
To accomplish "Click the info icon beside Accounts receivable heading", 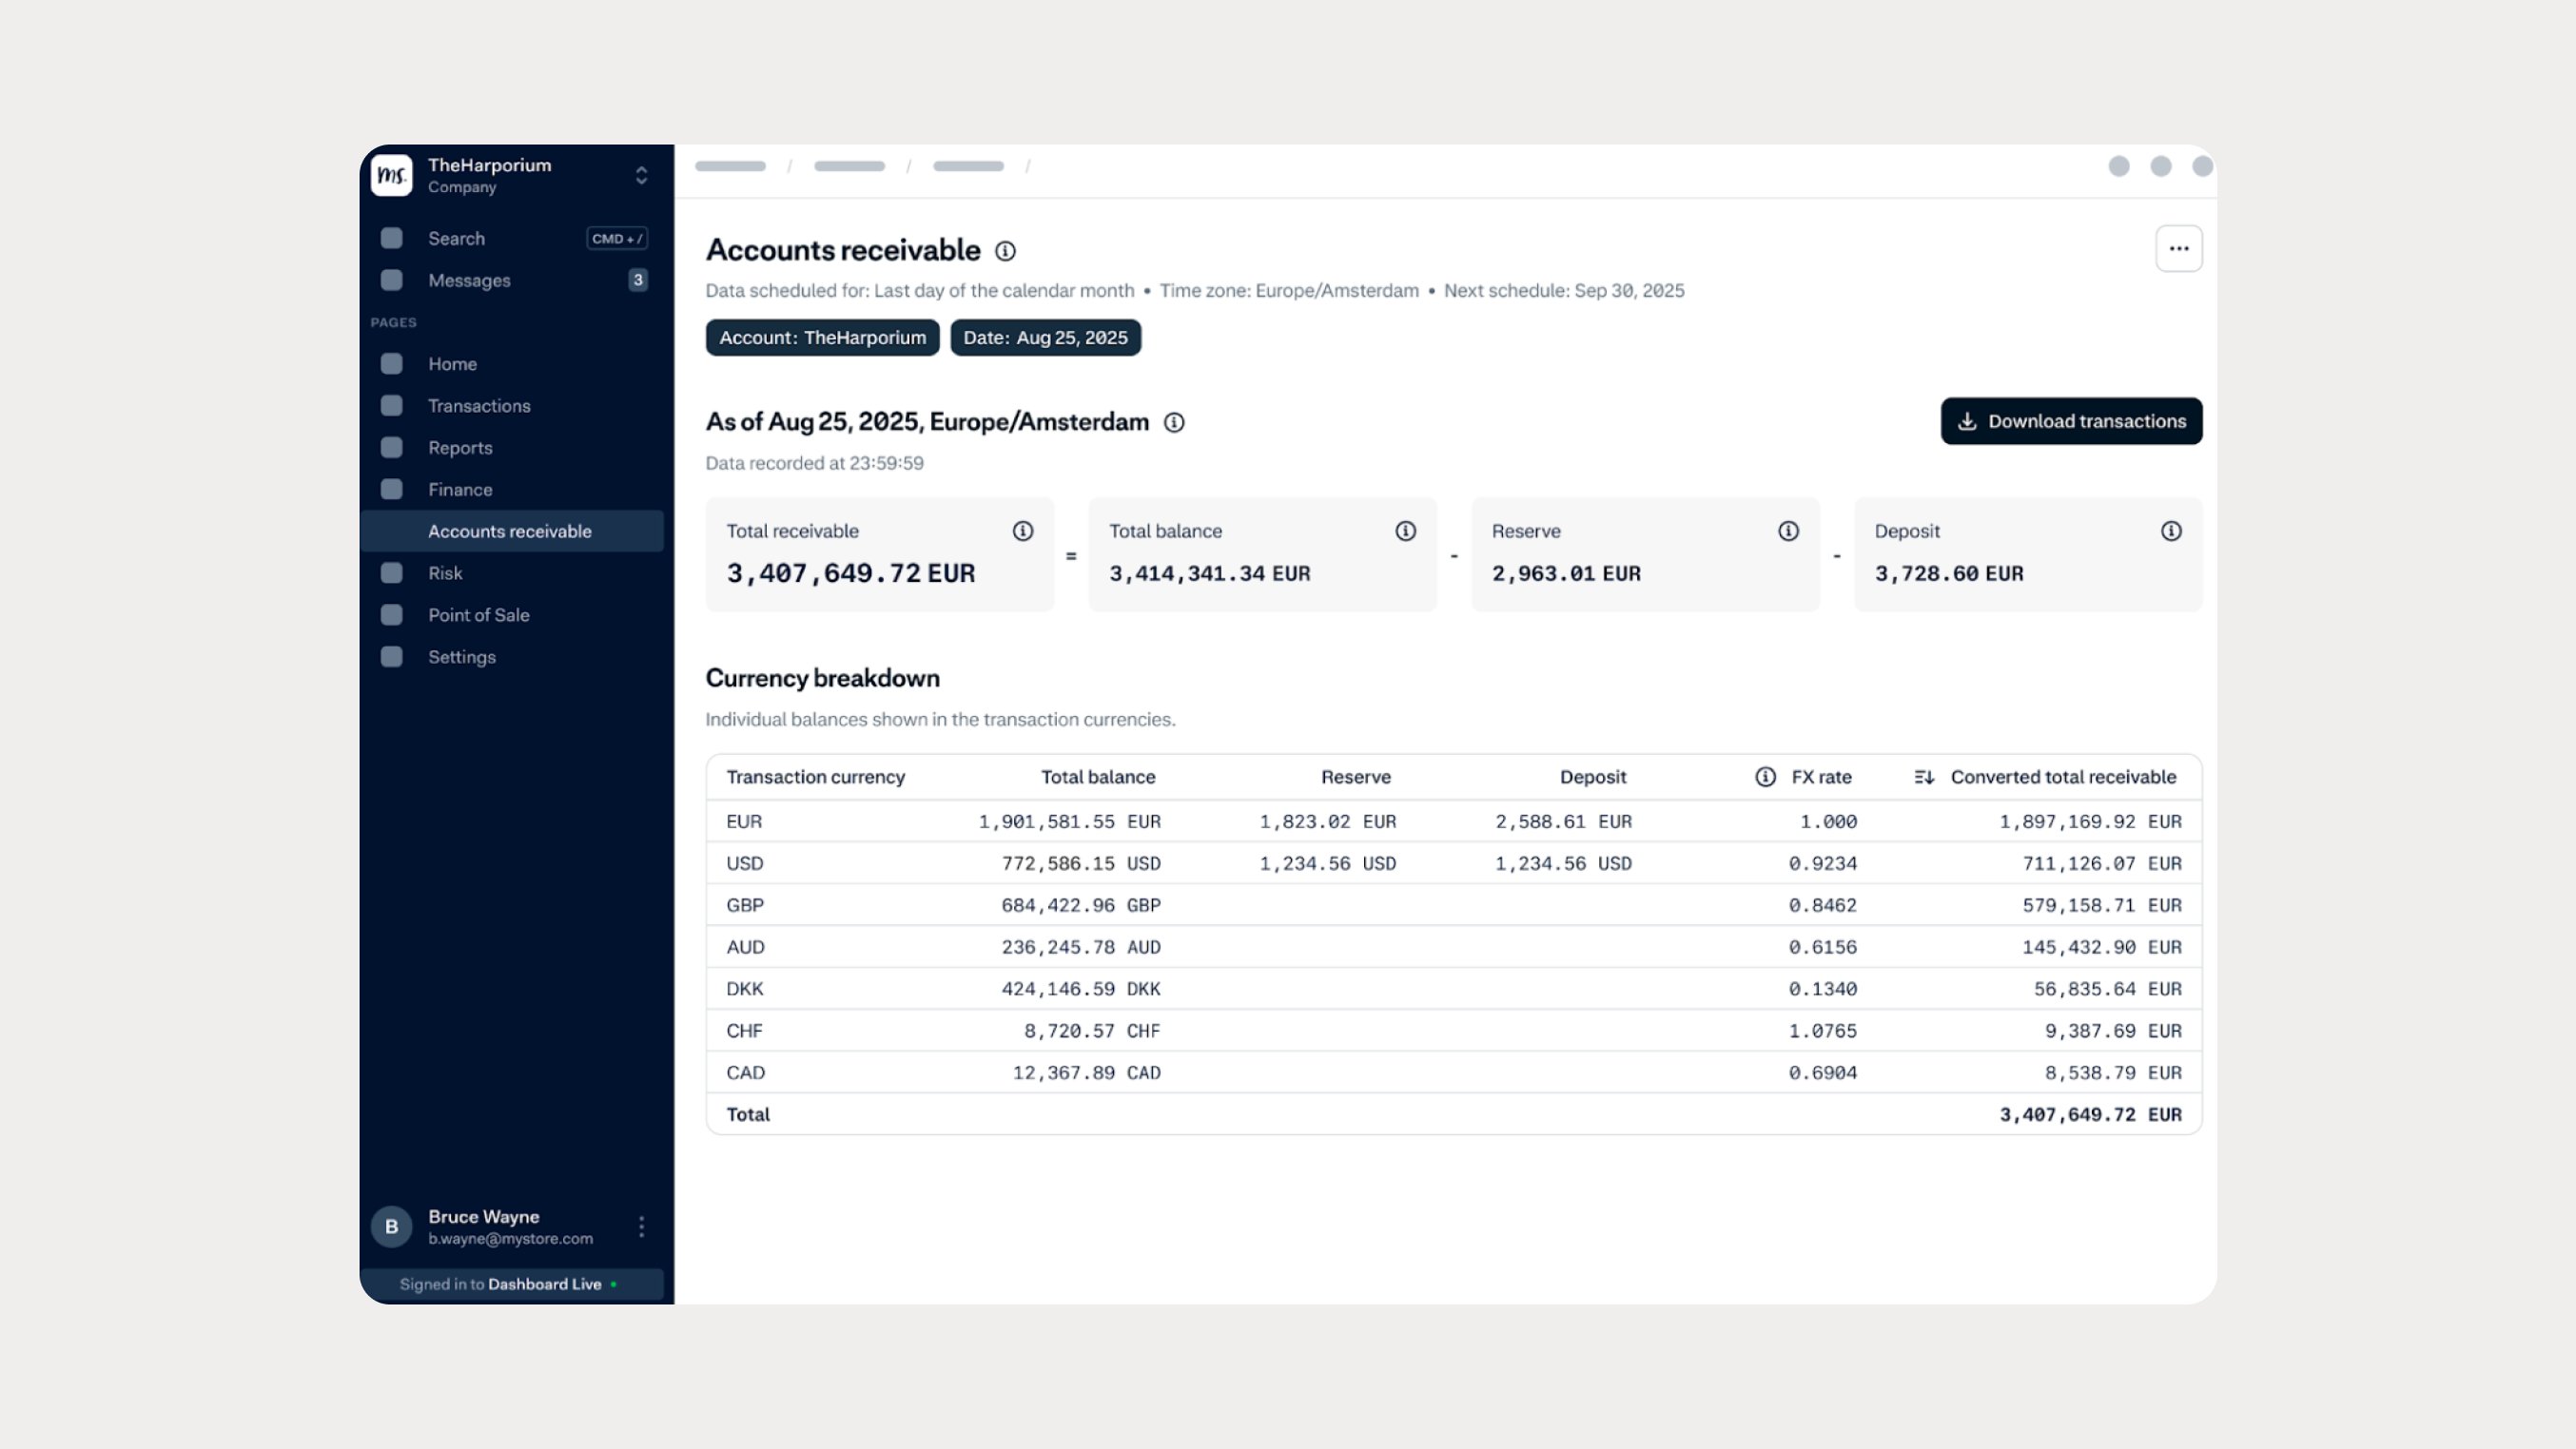I will tap(1006, 251).
